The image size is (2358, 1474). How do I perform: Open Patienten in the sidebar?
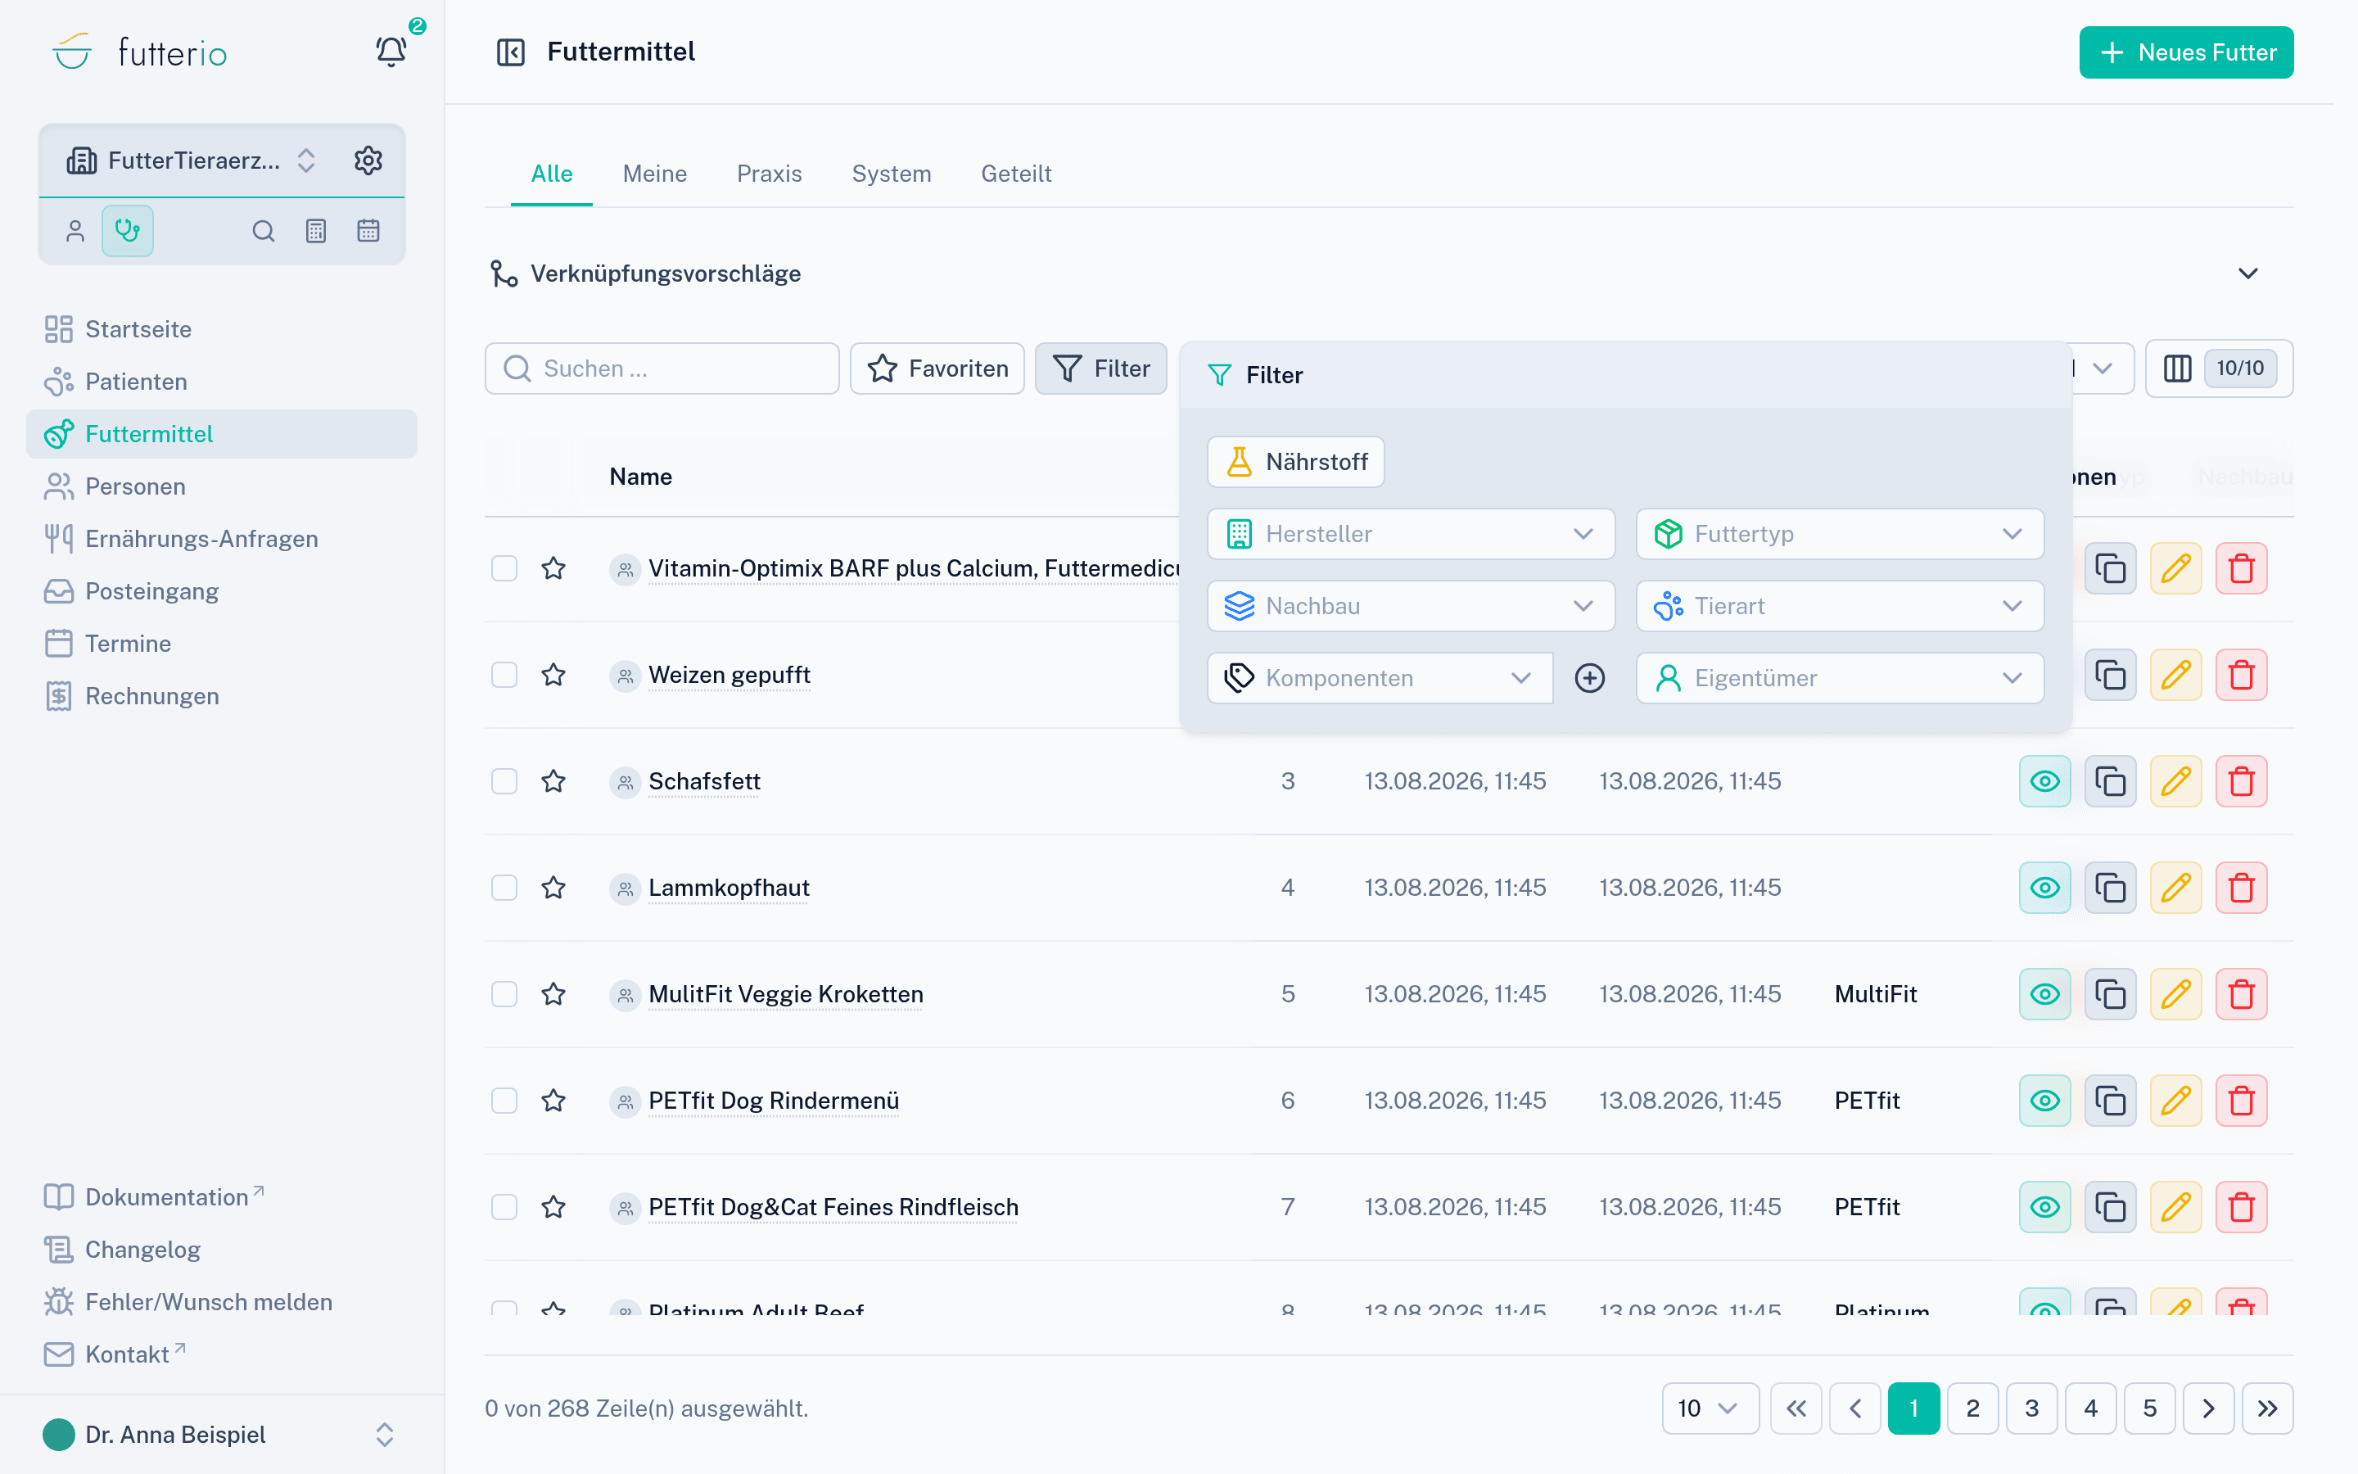221,382
